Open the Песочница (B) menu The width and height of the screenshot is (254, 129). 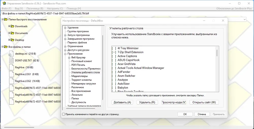pyautogui.click(x=35, y=8)
